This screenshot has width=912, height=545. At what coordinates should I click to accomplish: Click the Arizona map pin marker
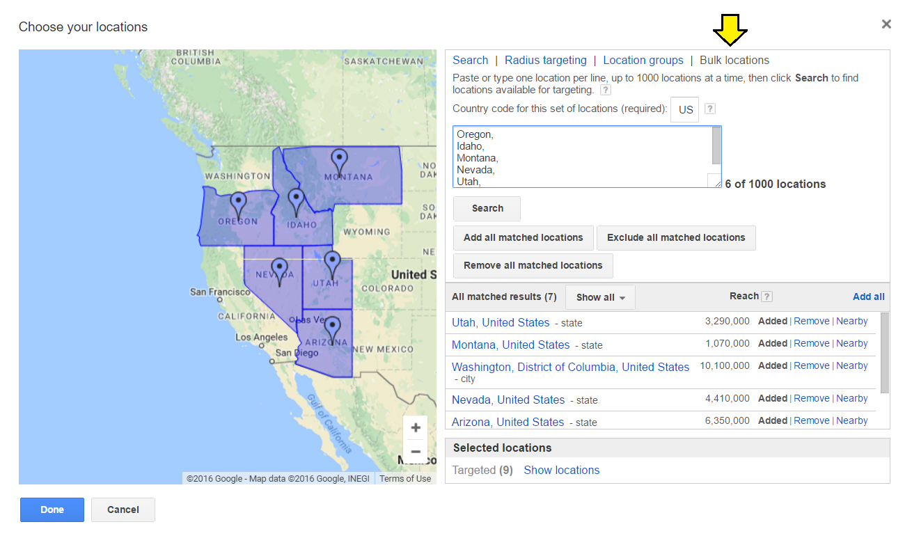[x=332, y=329]
